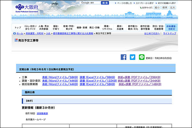192x128 pixels.
Task: Open カテゴリーから探す link
Action: [145, 3]
